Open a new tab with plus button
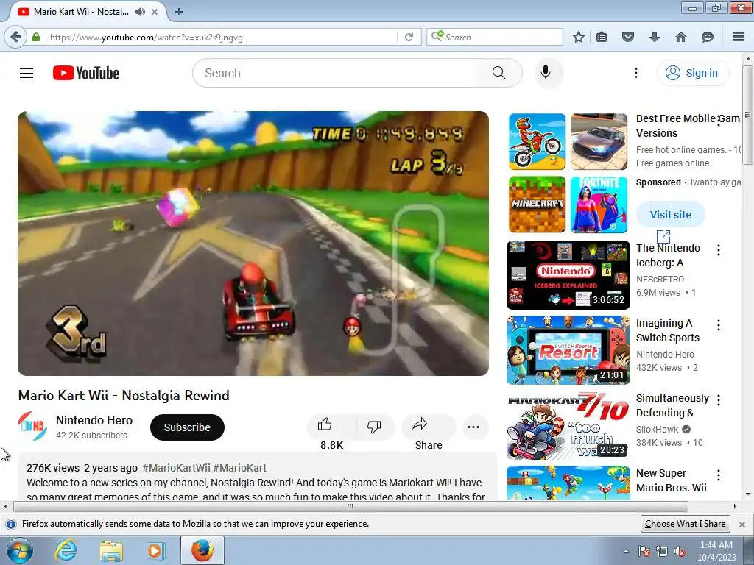This screenshot has width=754, height=565. click(x=179, y=12)
